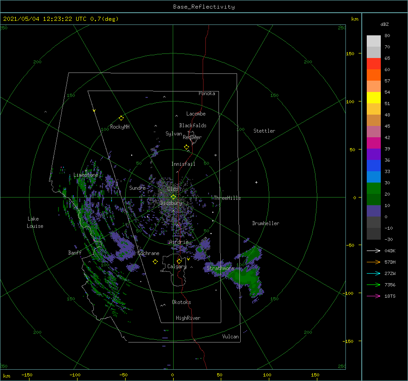Select the blue 36 dBZ color swatch
The height and width of the screenshot is (381, 408).
pyautogui.click(x=374, y=165)
